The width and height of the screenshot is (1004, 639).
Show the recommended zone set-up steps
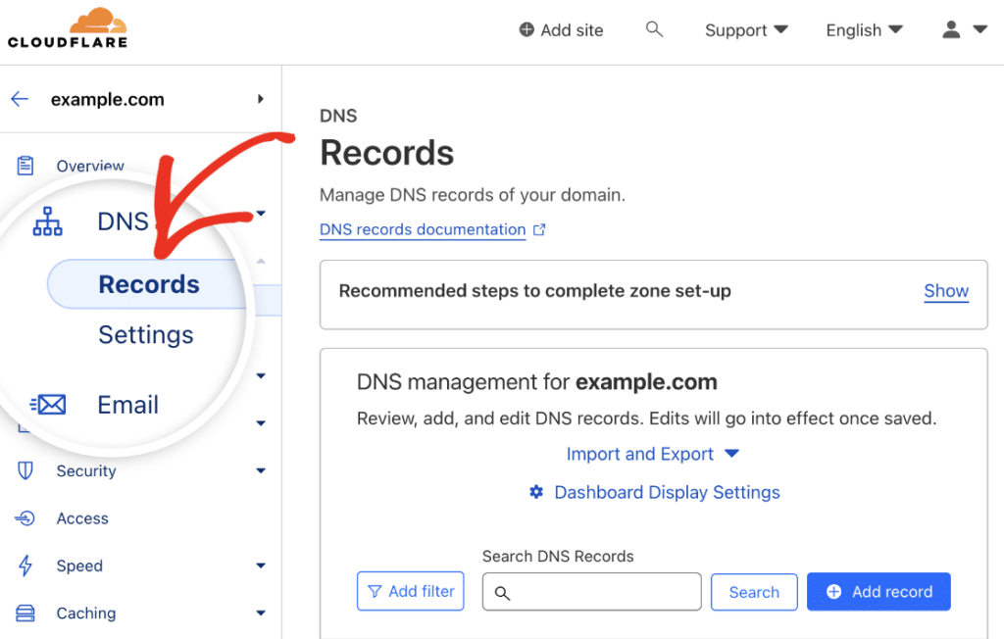(945, 291)
